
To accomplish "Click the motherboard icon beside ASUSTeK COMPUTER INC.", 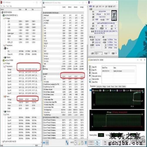I will tap(4, 15).
